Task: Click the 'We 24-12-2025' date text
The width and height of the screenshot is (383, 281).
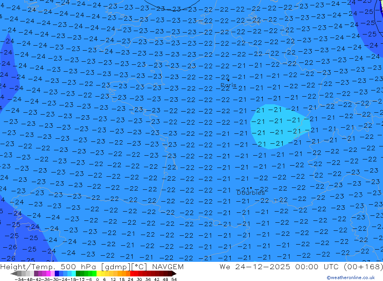Action: (x=255, y=266)
